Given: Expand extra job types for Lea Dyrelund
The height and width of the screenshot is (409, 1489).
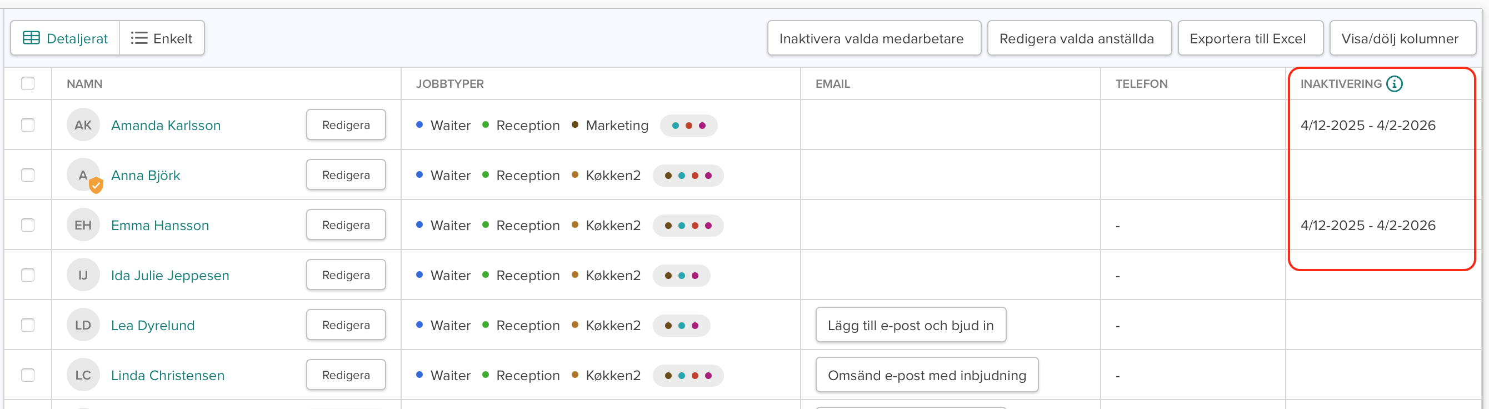Looking at the screenshot, I should pos(682,325).
